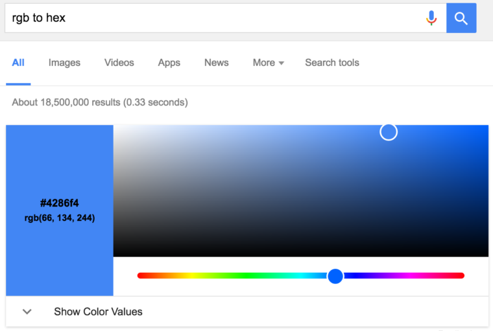493x331 pixels.
Task: Click the hex value #4286f4
Action: click(60, 203)
